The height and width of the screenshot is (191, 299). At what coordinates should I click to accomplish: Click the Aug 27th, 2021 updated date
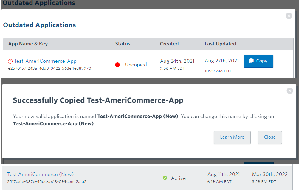tap(222, 61)
